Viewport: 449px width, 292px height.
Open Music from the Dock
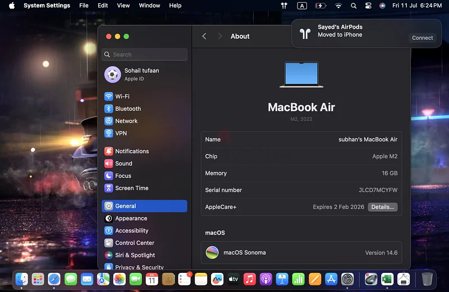pos(249,279)
